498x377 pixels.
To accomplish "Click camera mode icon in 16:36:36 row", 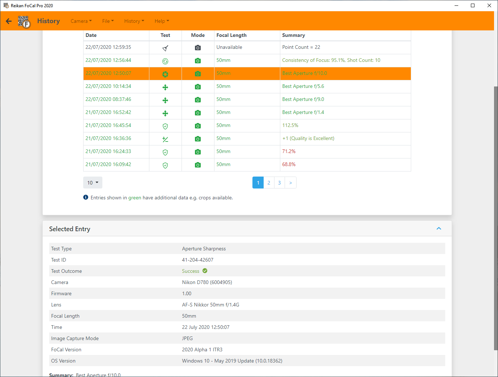I will [198, 139].
